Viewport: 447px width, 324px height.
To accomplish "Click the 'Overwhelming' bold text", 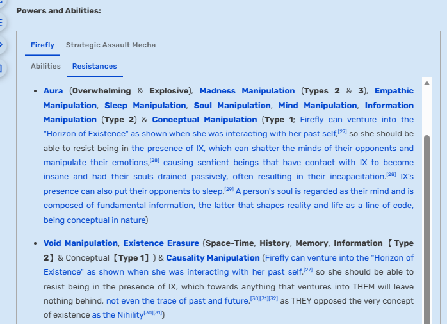I will click(101, 91).
